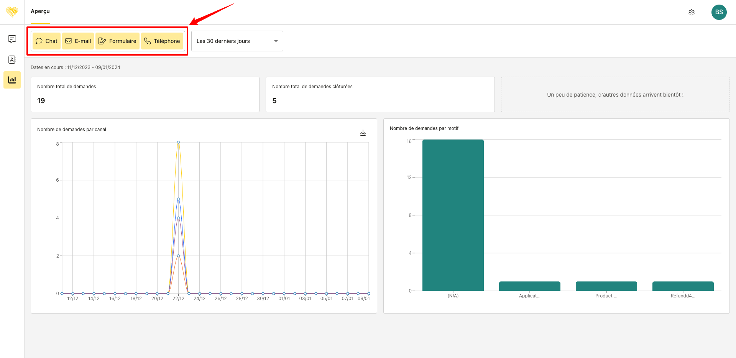Toggle the E-mail channel filter
Screen dimensions: 736x358
click(78, 41)
